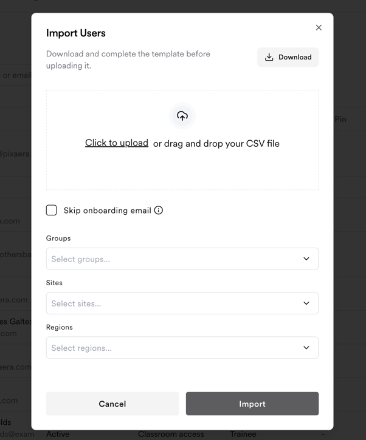Screen dimensions: 366x440
Task: Click the info icon beside Skip onboarding email
Action: point(159,210)
